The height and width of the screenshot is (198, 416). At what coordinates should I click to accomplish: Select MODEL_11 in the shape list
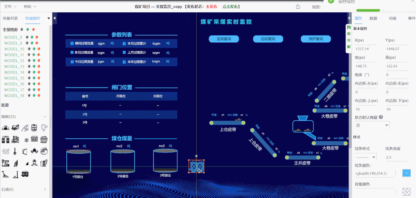pos(14,55)
